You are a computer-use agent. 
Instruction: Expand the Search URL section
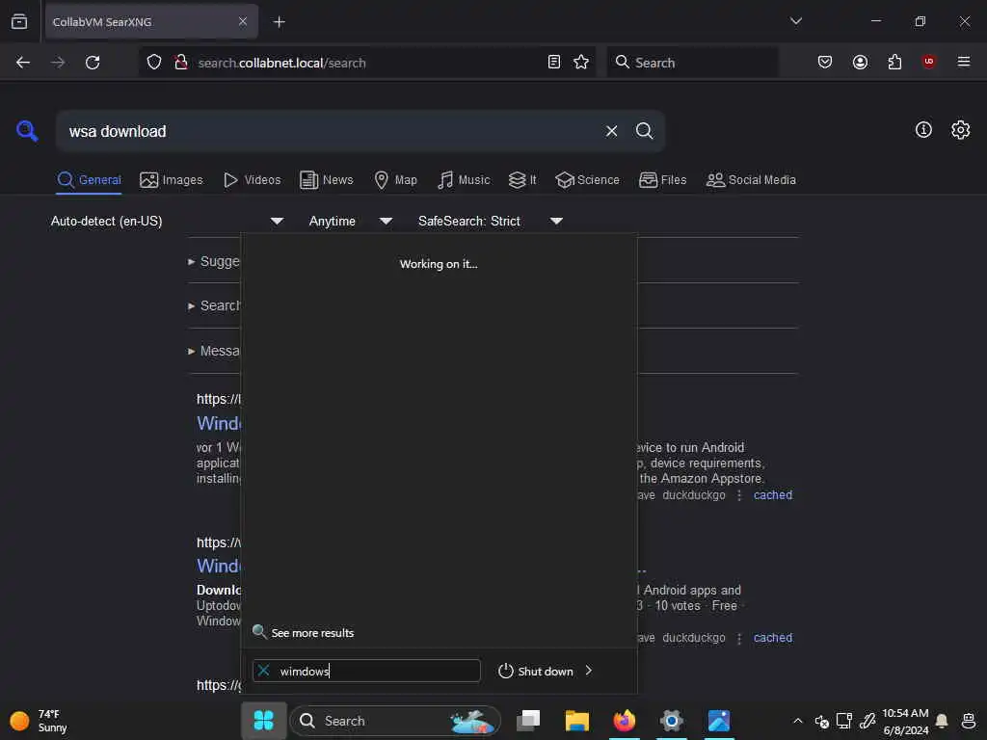(x=213, y=305)
